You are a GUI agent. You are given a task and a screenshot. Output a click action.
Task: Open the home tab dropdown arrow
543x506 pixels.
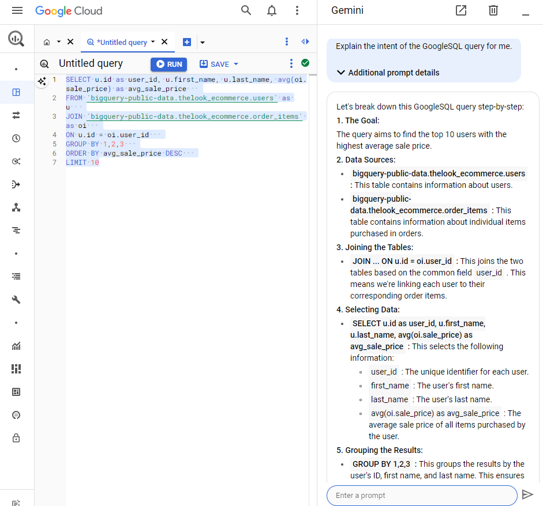pyautogui.click(x=59, y=42)
